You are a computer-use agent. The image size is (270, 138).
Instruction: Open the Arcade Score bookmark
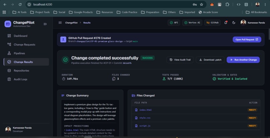tap(208, 12)
